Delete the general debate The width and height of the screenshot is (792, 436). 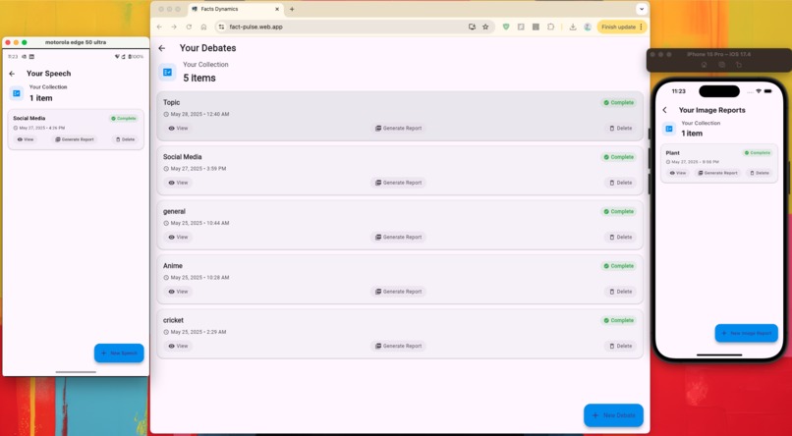click(x=620, y=238)
